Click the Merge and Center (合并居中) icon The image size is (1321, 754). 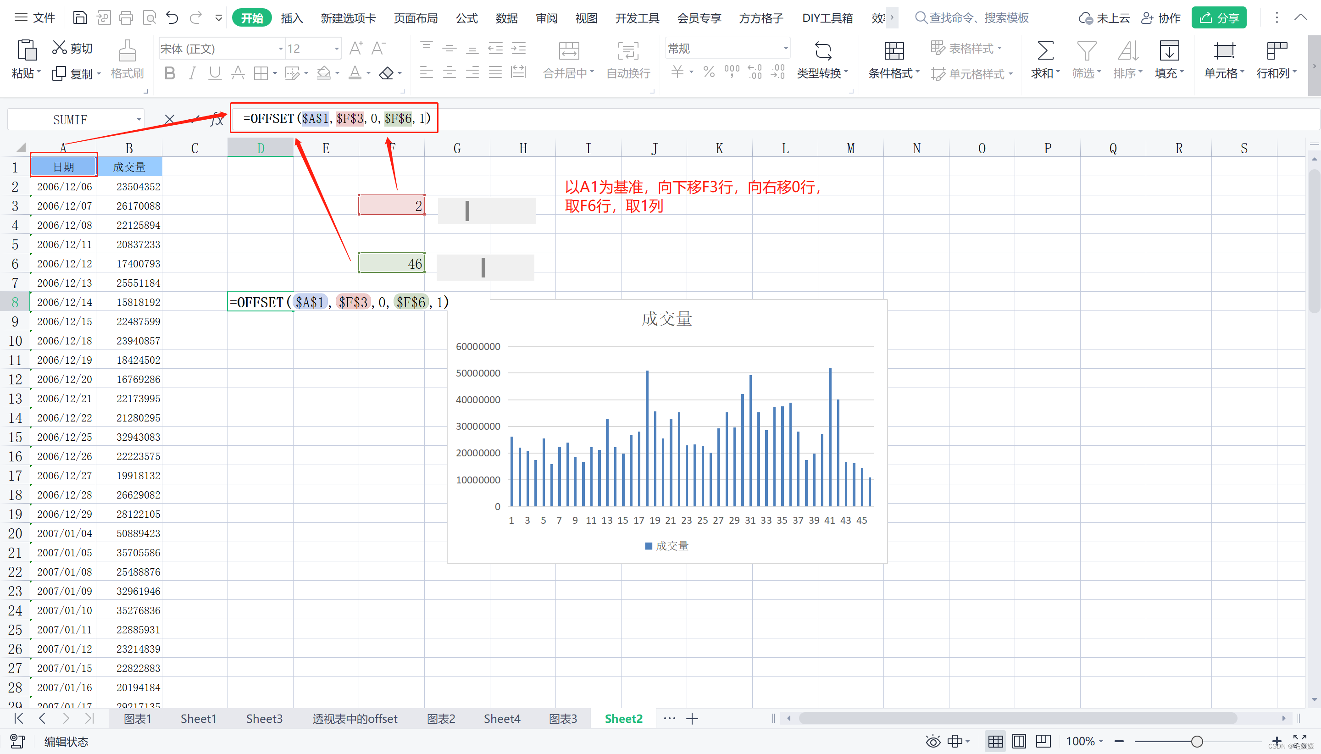pyautogui.click(x=569, y=51)
